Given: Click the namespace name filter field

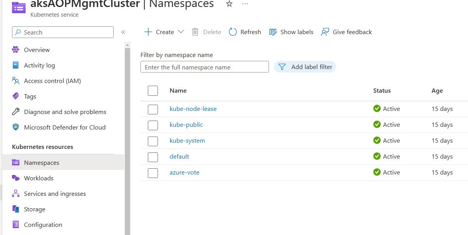Looking at the screenshot, I should click(205, 67).
